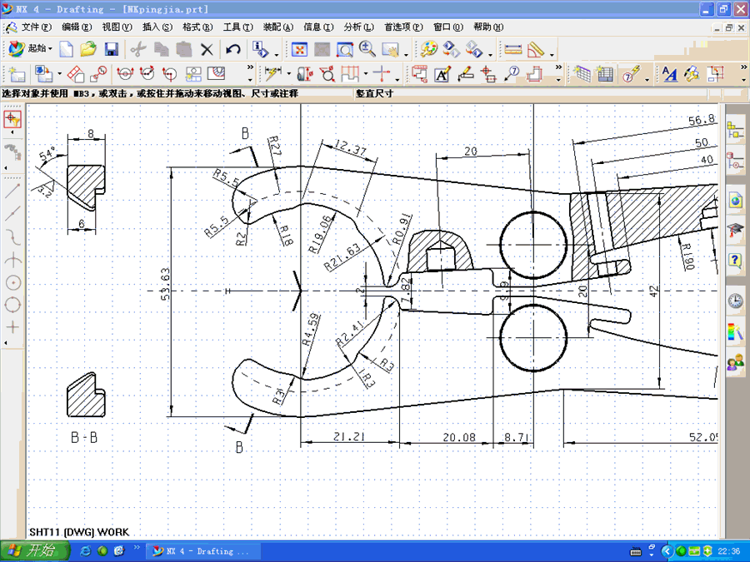
Task: Open the History clock sidebar icon
Action: [x=735, y=301]
